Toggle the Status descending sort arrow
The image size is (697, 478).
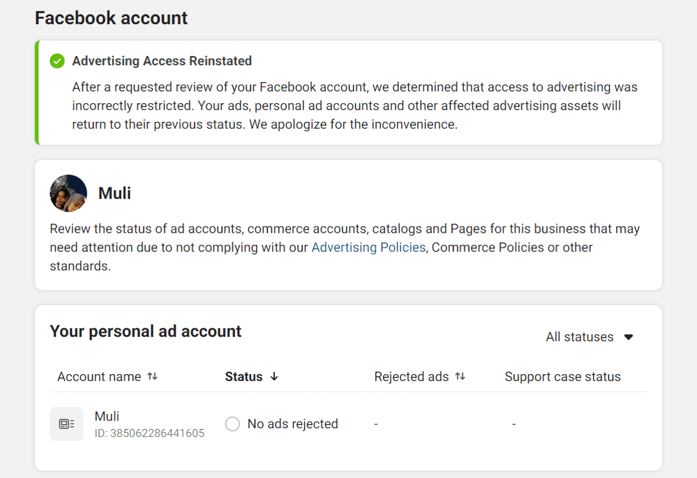[x=274, y=377]
